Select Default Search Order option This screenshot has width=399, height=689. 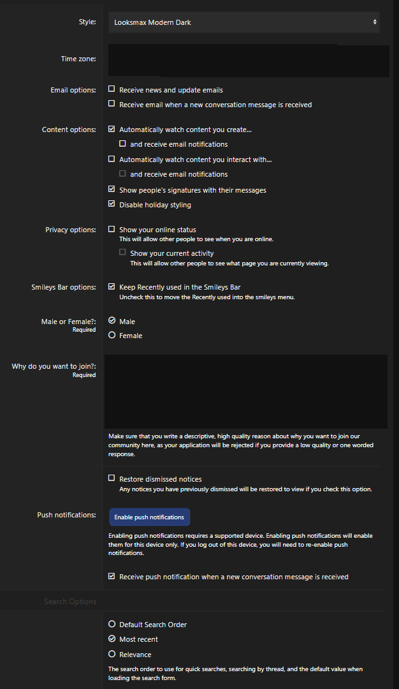(x=112, y=624)
